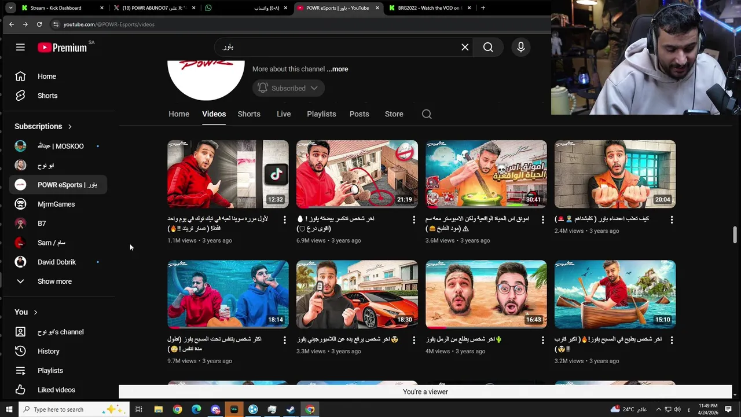This screenshot has width=741, height=417.
Task: Start voice search with the microphone
Action: click(521, 47)
